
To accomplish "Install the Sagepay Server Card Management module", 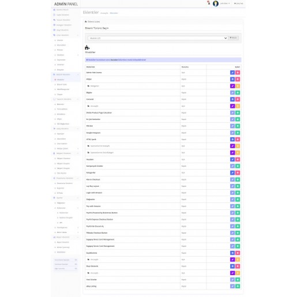I will (238, 246).
